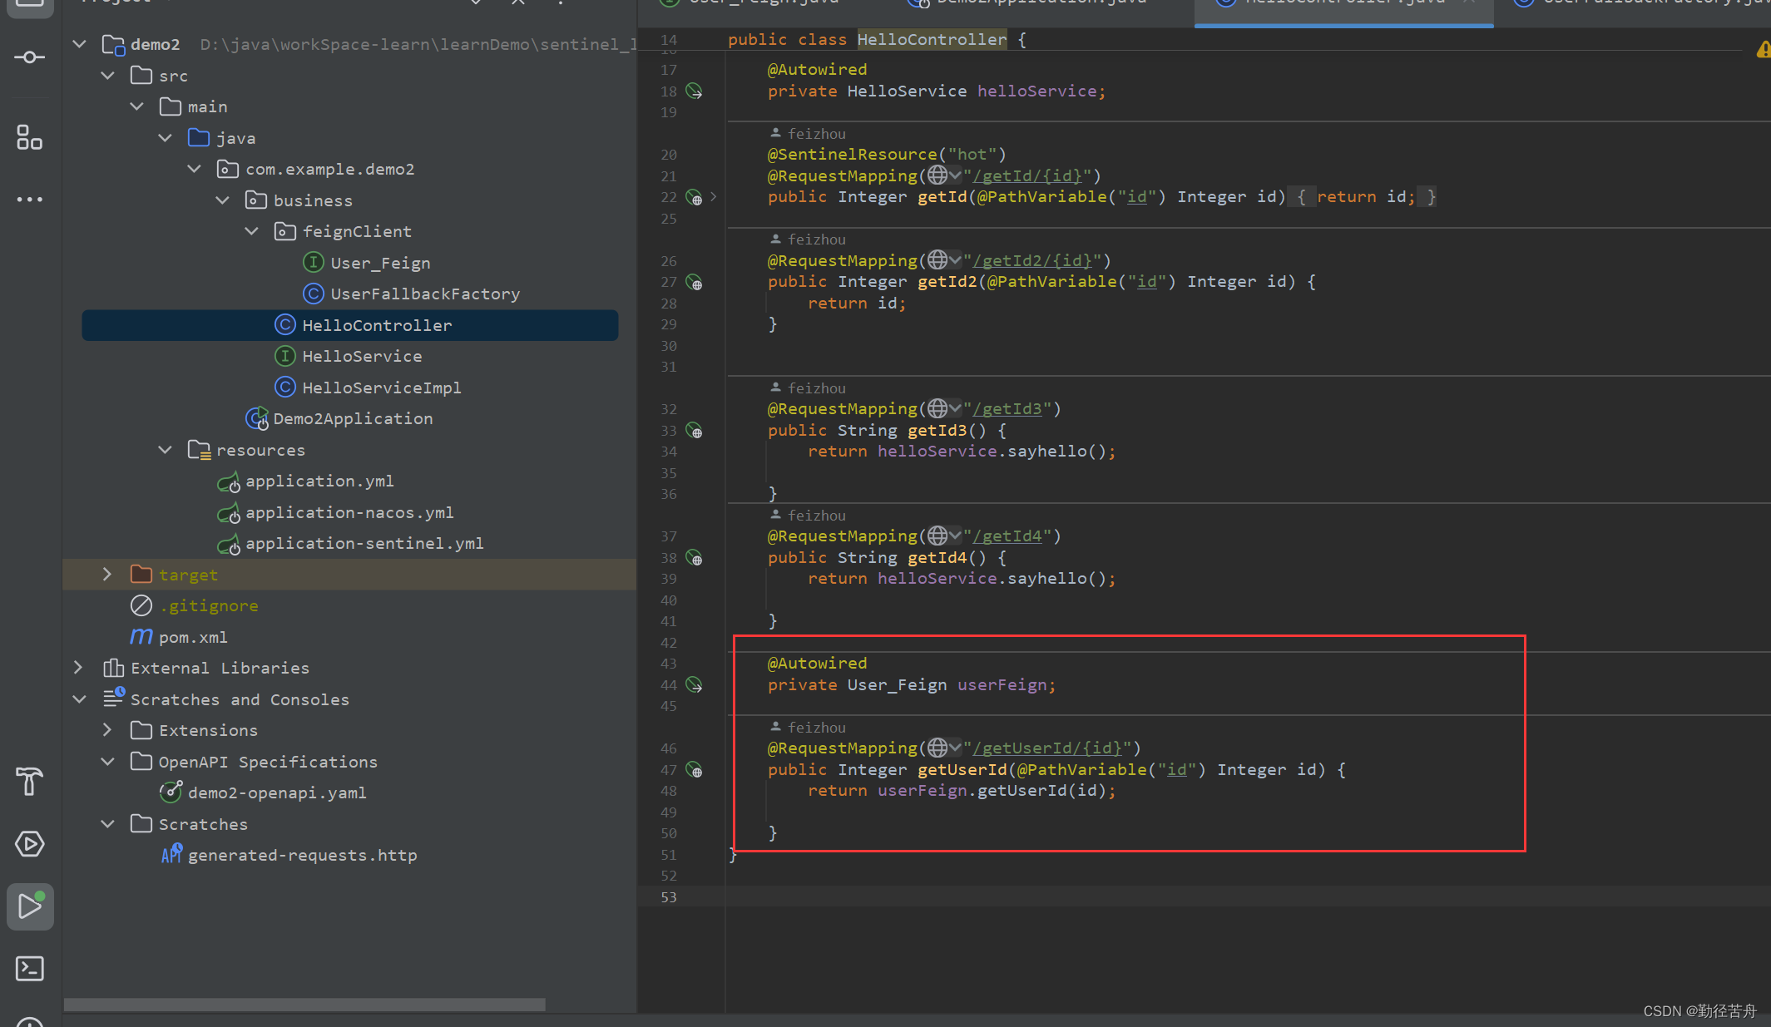The height and width of the screenshot is (1027, 1771).
Task: Open the Build hammer tool window
Action: pos(30,782)
